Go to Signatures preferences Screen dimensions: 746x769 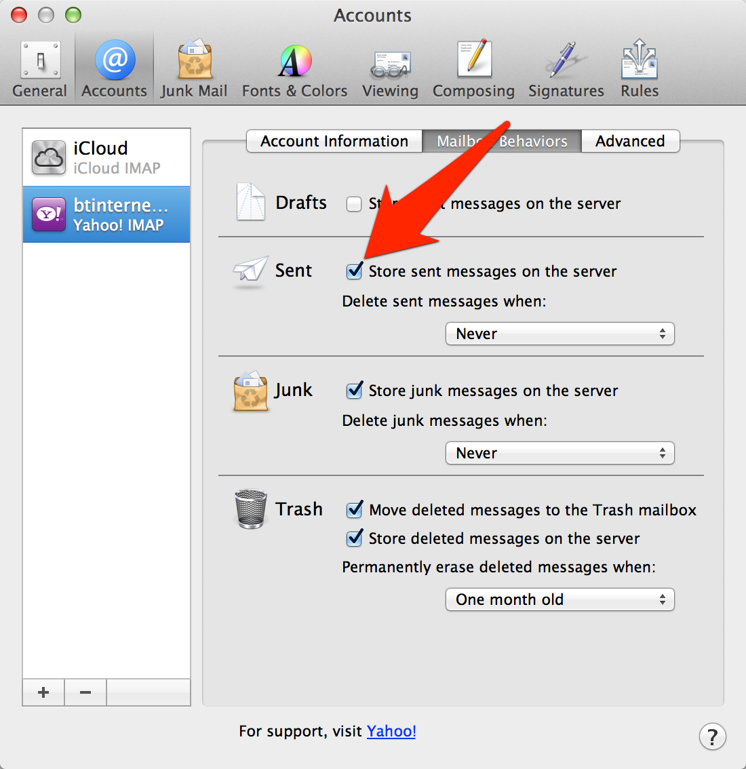(x=566, y=69)
